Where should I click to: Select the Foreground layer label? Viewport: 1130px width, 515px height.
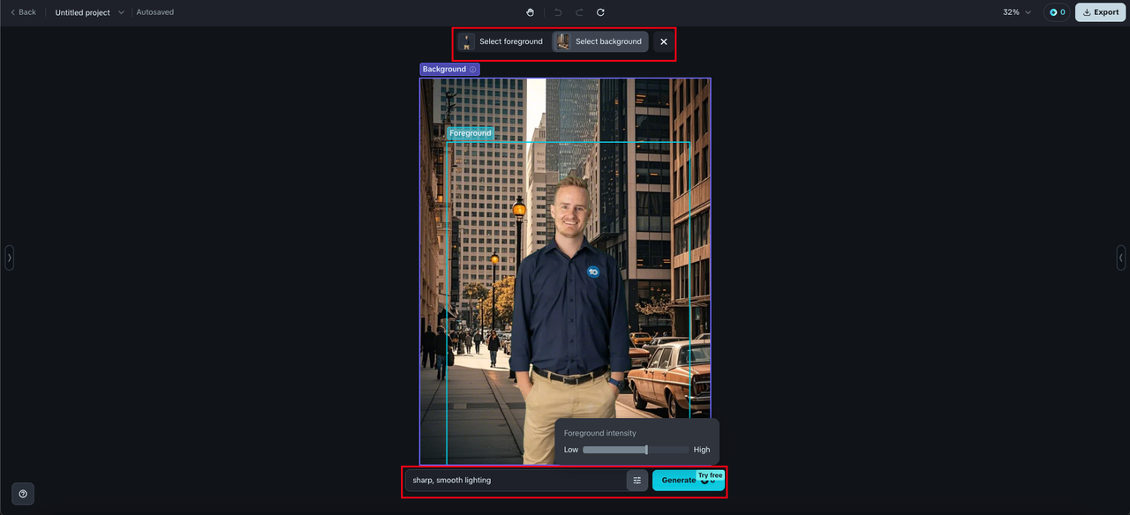pyautogui.click(x=470, y=133)
